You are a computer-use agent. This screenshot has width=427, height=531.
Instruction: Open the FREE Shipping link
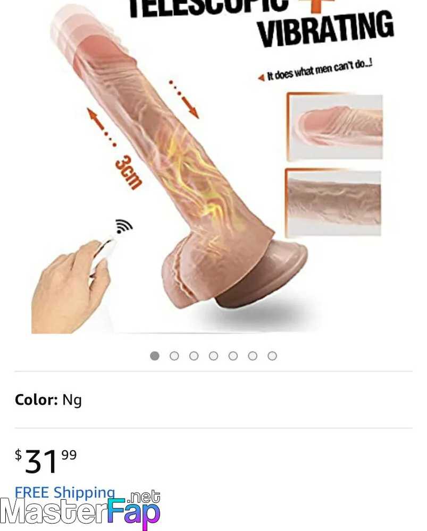tap(65, 492)
